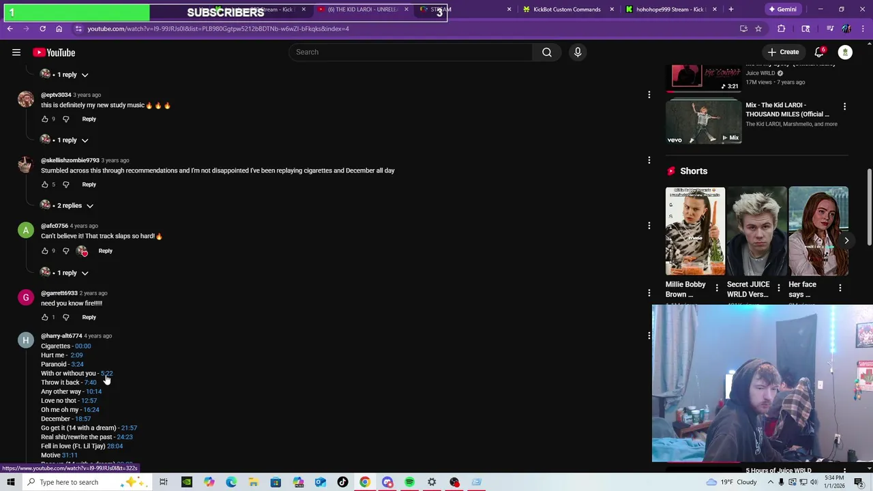This screenshot has width=873, height=491.
Task: Expand 1 reply under @afc0756 comment
Action: [65, 273]
